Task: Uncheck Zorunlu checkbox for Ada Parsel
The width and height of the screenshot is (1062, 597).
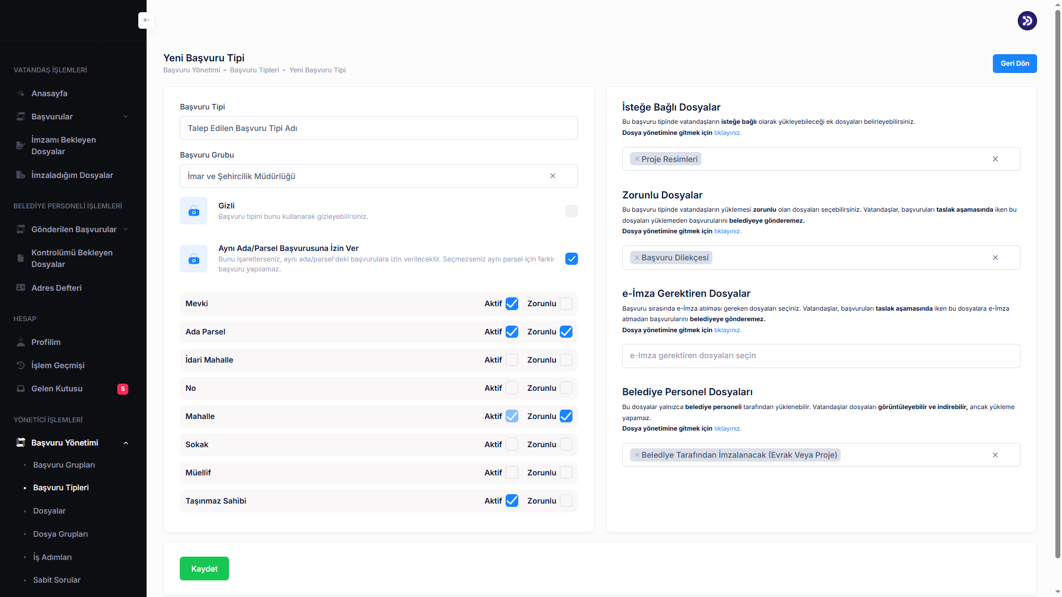Action: pos(566,332)
